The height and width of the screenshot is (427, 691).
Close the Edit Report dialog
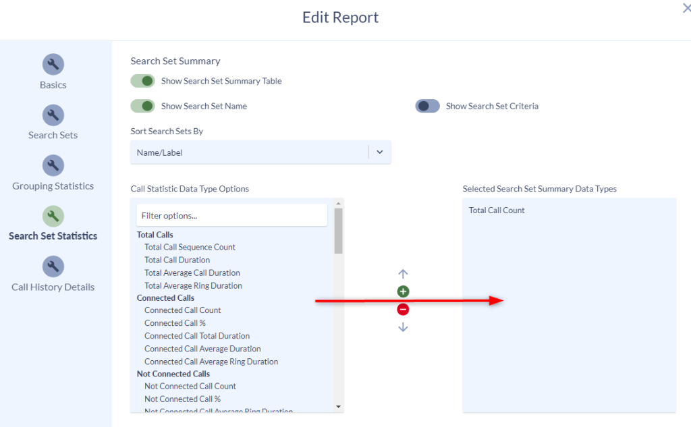tap(686, 8)
